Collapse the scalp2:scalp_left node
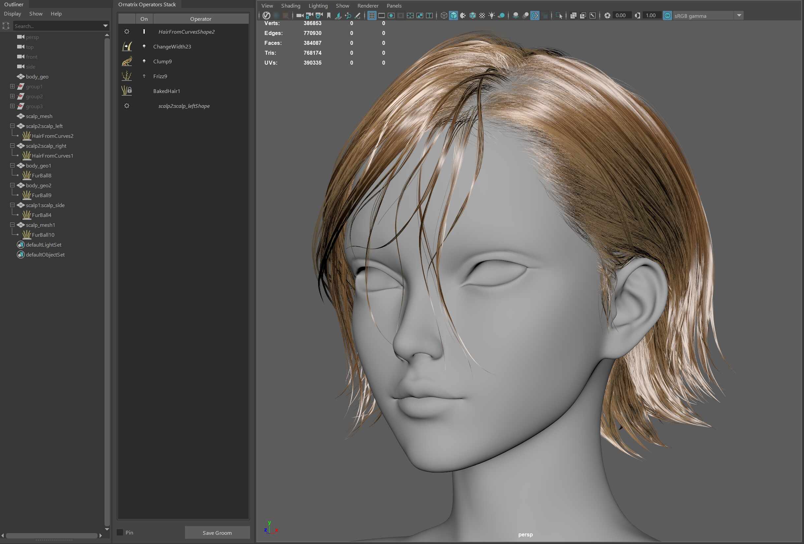 (13, 126)
